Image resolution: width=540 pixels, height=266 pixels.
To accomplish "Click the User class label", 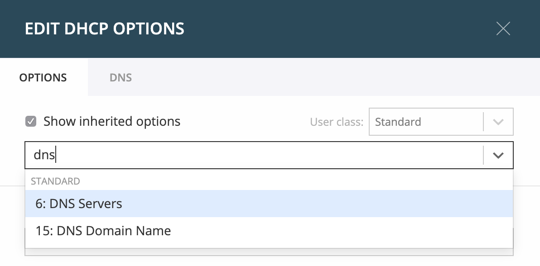I will pyautogui.click(x=337, y=122).
